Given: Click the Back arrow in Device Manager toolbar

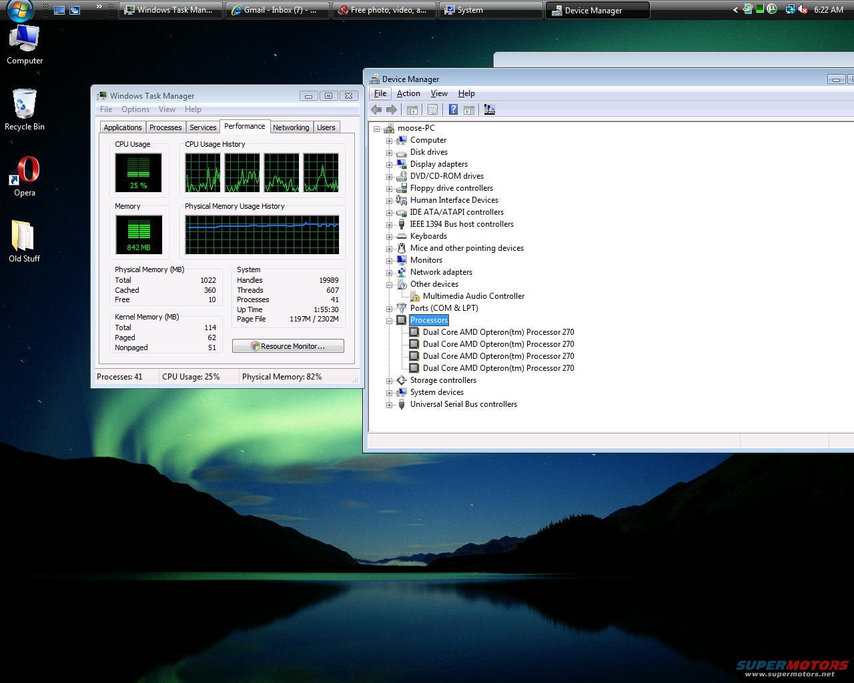Looking at the screenshot, I should pyautogui.click(x=376, y=110).
